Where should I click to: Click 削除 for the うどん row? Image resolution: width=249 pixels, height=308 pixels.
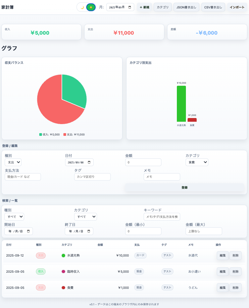(236, 287)
